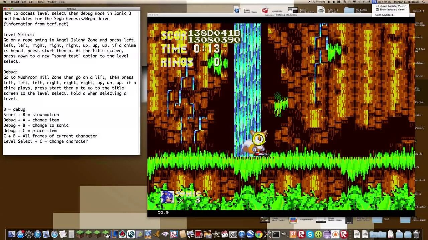Screen dimensions: 428x240
Task: Click Stop Recording in menu bar
Action: pyautogui.click(x=317, y=2)
